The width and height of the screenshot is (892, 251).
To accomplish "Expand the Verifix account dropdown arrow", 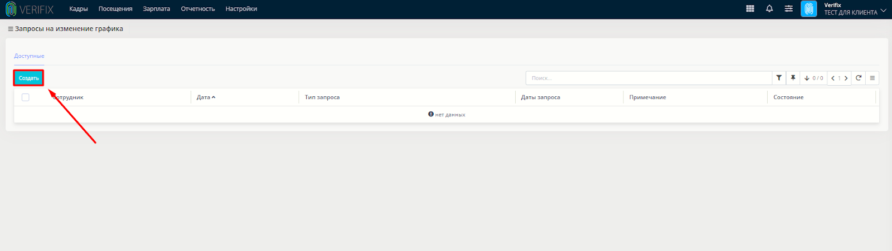I will pyautogui.click(x=884, y=11).
